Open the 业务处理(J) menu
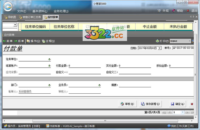This screenshot has height=130, width=200. click(61, 11)
